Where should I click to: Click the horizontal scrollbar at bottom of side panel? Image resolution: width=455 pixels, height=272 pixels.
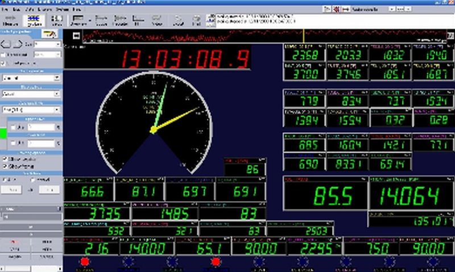point(31,269)
